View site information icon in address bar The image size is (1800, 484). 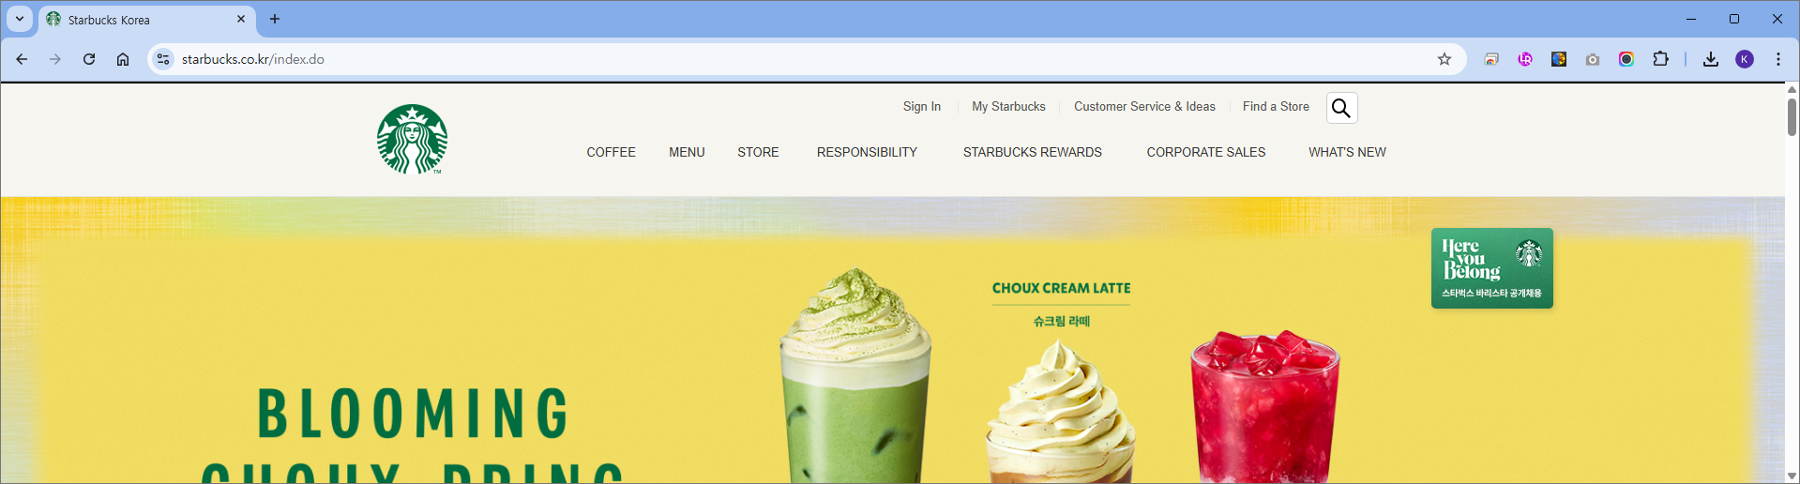pos(163,59)
